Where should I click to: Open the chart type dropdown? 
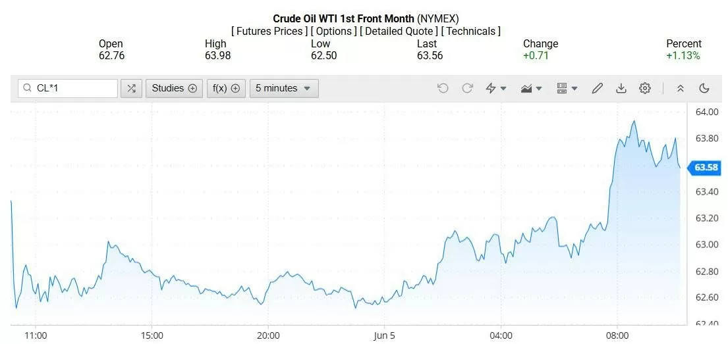click(x=531, y=88)
